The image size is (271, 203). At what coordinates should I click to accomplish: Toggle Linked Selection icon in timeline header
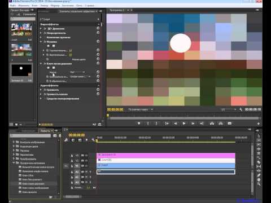point(80,140)
